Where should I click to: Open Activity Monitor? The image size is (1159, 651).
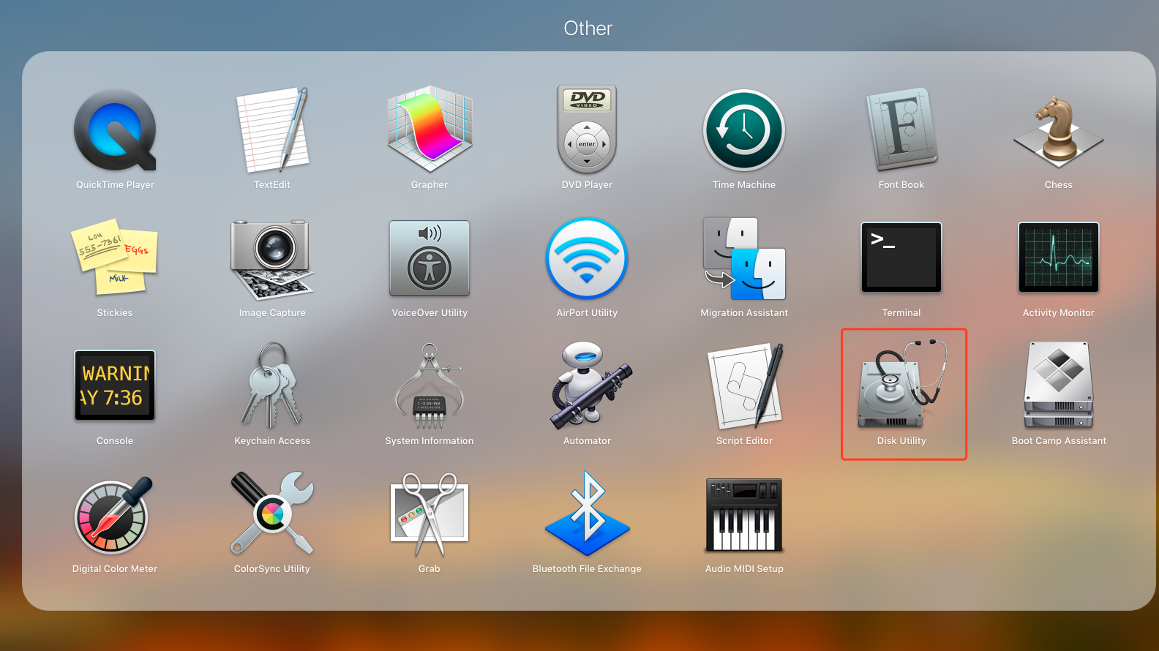click(x=1059, y=258)
